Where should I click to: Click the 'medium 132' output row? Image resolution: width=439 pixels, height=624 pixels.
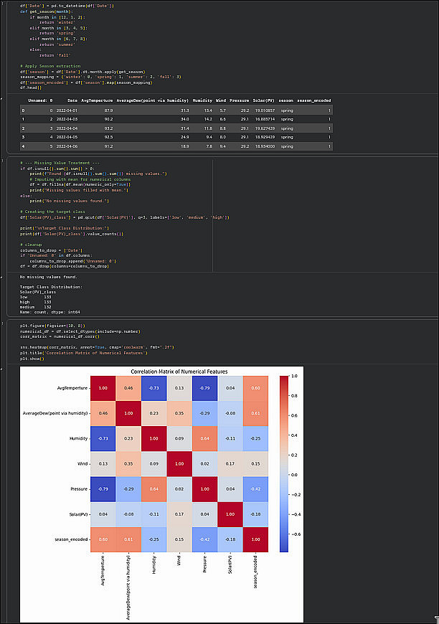coord(35,307)
